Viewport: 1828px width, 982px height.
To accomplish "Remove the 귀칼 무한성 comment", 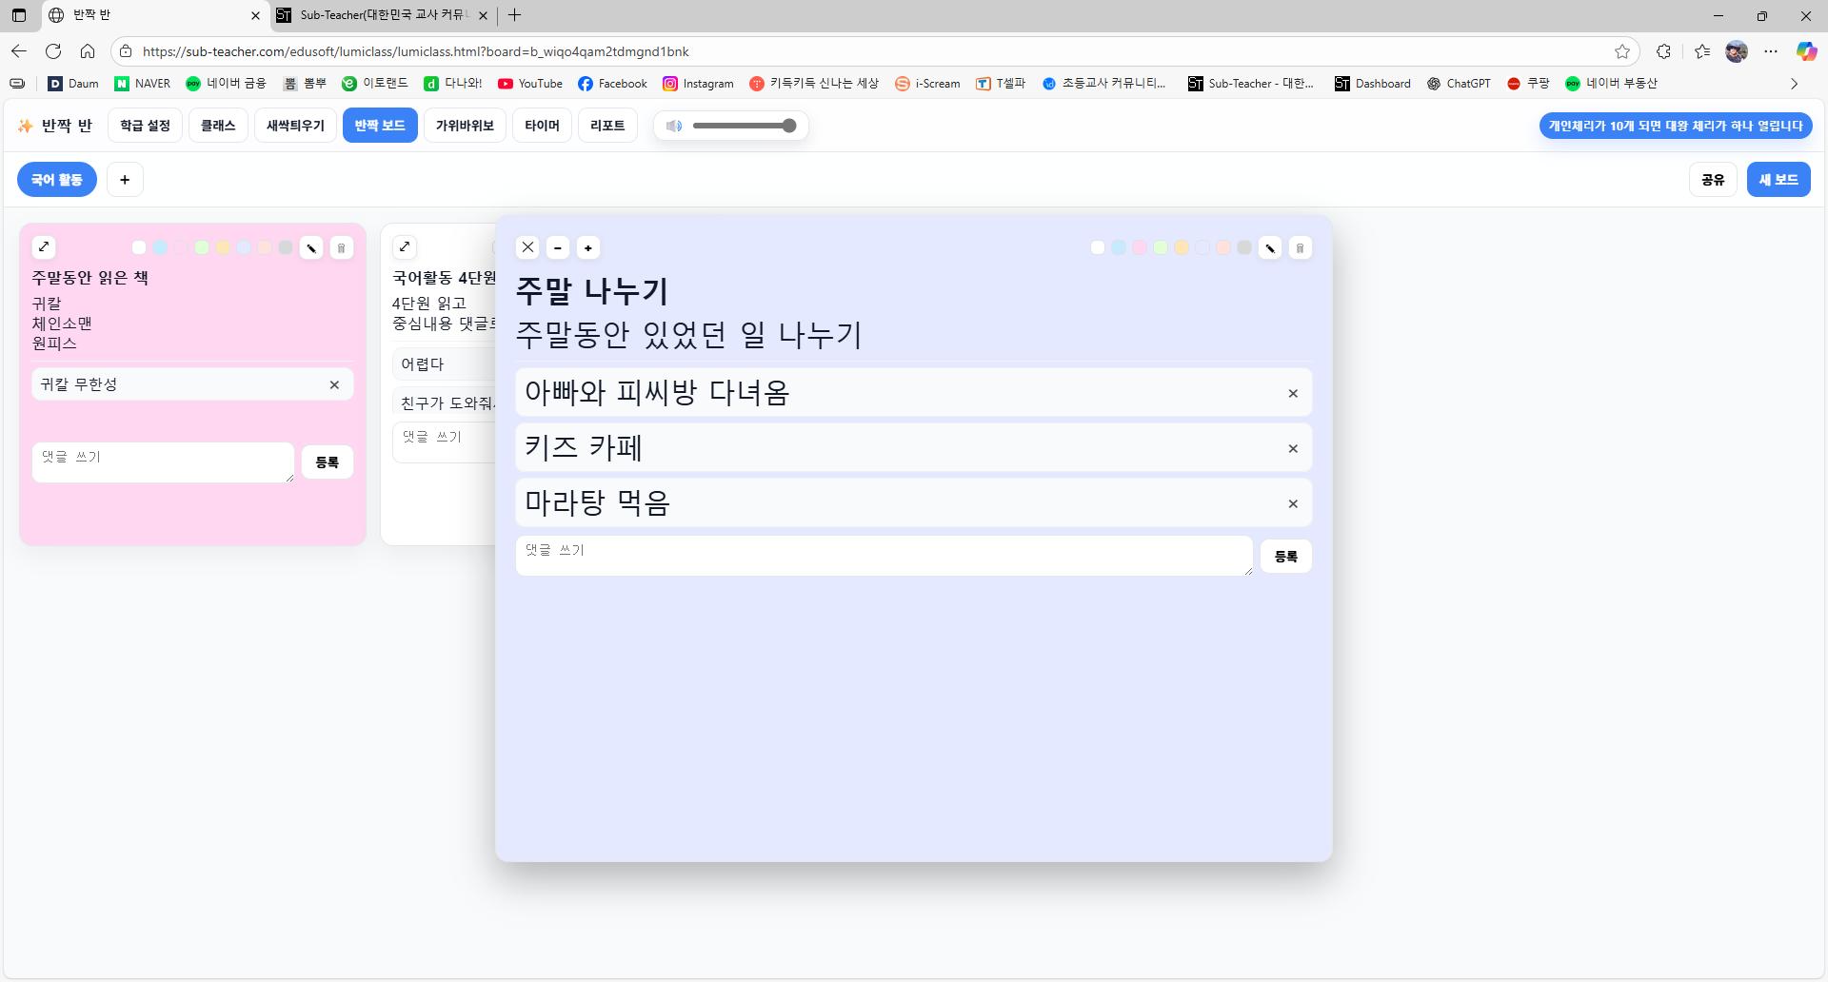I will point(334,384).
